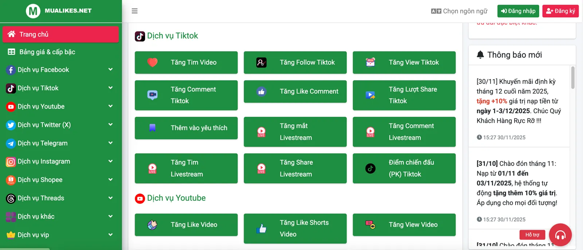Click the Đăng ký button
The image size is (583, 250).
click(560, 11)
